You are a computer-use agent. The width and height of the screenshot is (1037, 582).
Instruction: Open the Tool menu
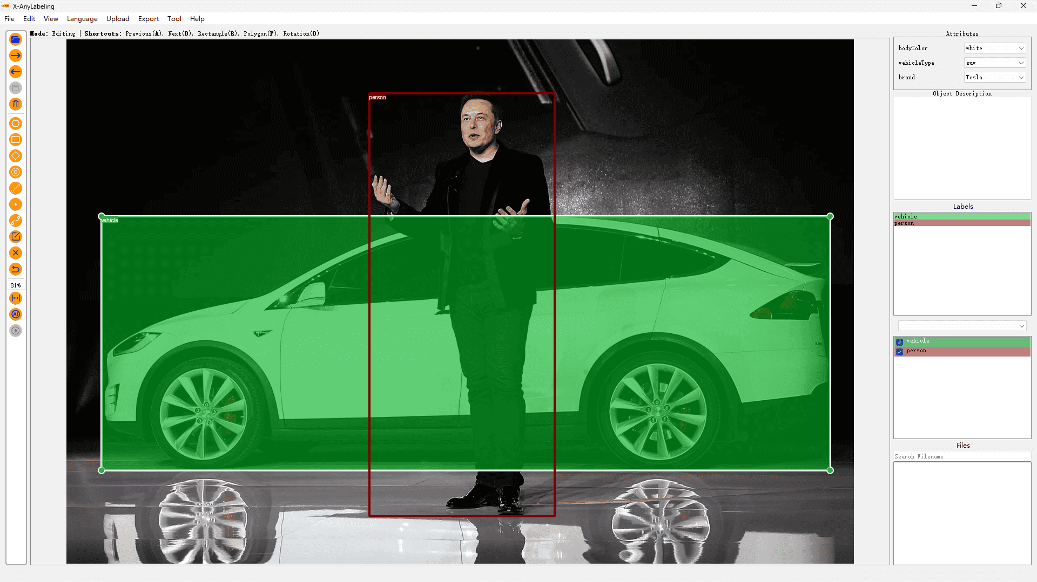(x=174, y=18)
